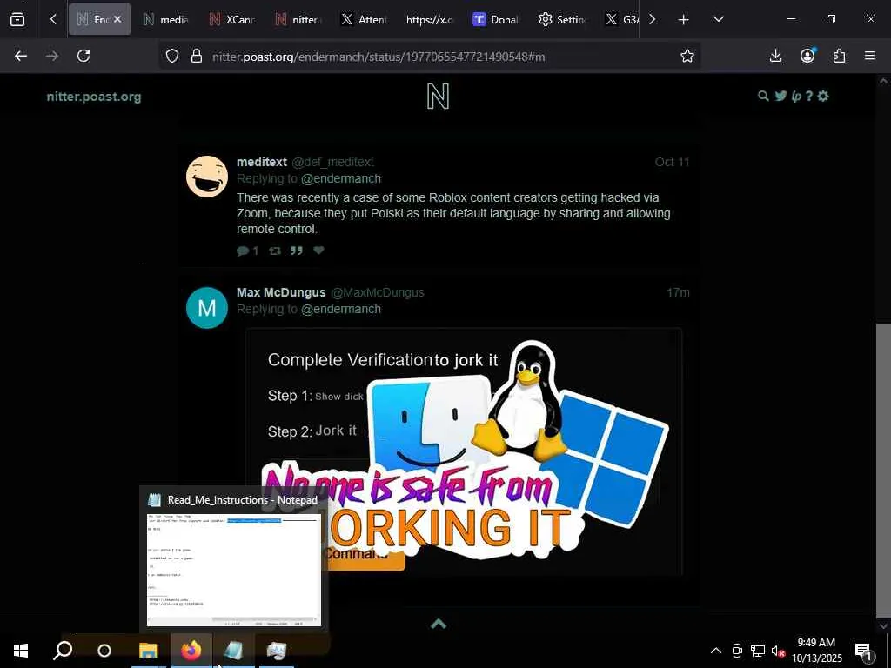Open the '17m' tweet timestamp link

pyautogui.click(x=678, y=292)
